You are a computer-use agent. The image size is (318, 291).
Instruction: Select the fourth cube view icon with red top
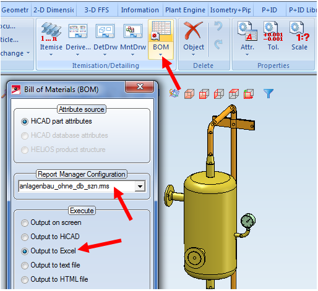click(234, 94)
